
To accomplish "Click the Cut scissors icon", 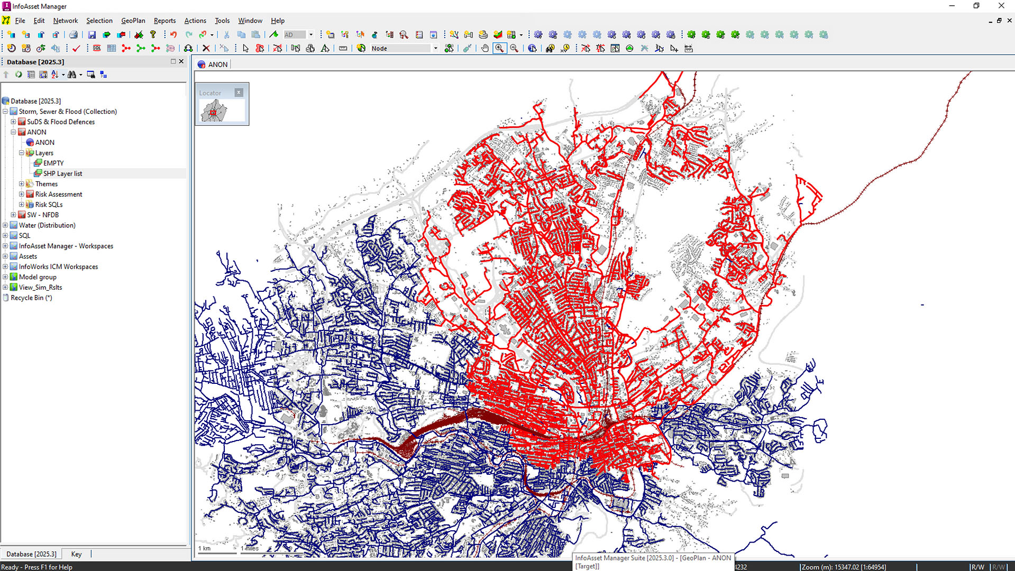I will click(226, 35).
